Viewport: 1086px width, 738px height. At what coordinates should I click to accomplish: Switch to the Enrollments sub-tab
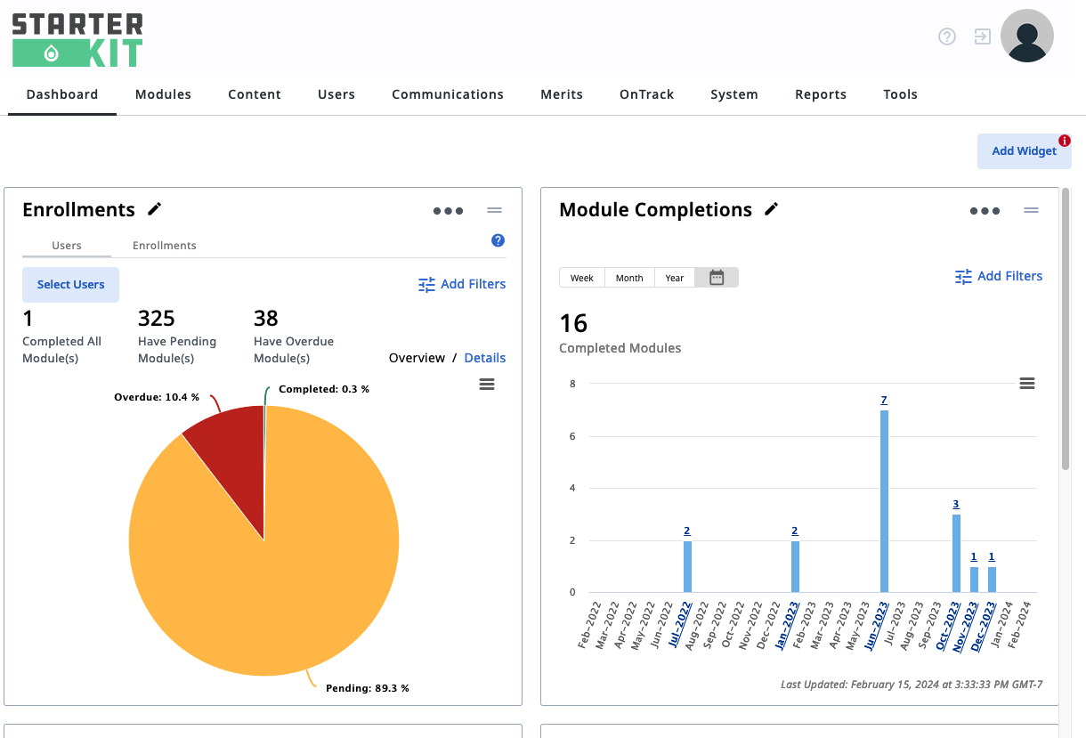pyautogui.click(x=165, y=246)
